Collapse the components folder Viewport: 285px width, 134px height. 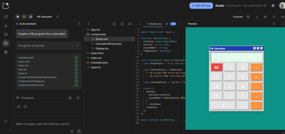pos(98,34)
